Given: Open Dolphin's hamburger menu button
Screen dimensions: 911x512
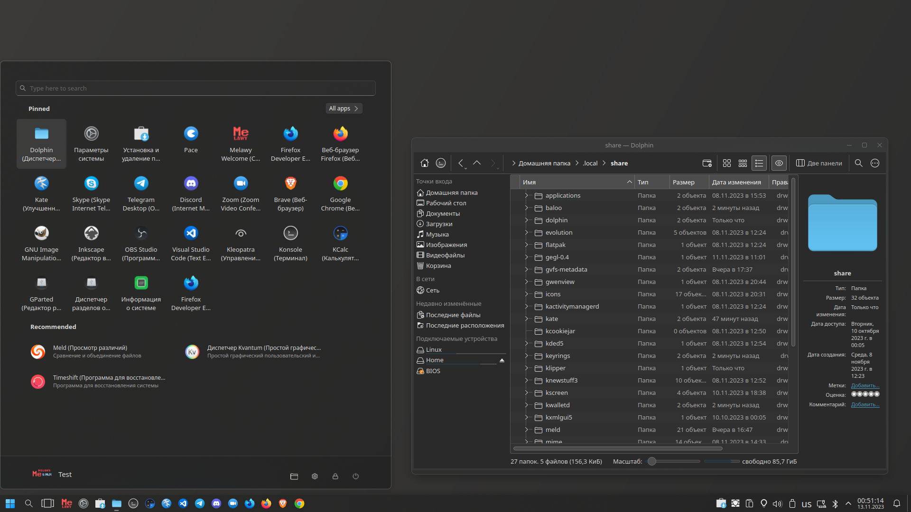Looking at the screenshot, I should pos(875,163).
